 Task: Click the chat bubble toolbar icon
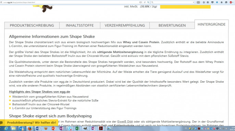[x=226, y=2]
